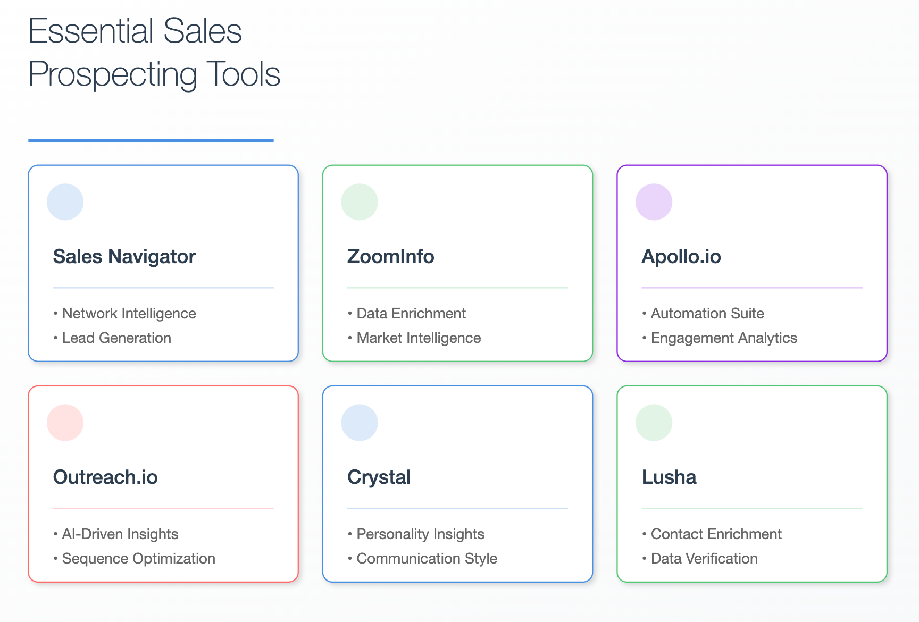919x622 pixels.
Task: Click the blue underline bar beneath the title
Action: pyautogui.click(x=151, y=140)
